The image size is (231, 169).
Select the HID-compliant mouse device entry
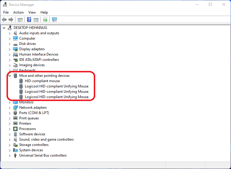[x=42, y=81]
